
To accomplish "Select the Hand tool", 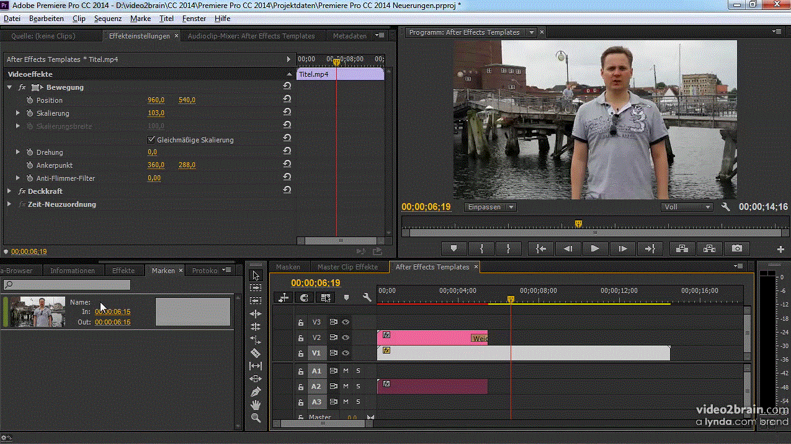I will (x=256, y=405).
